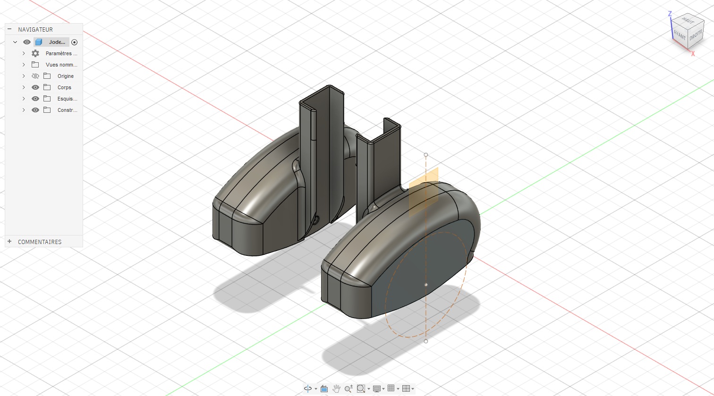
Task: Select the Jode... root component
Action: pos(57,42)
